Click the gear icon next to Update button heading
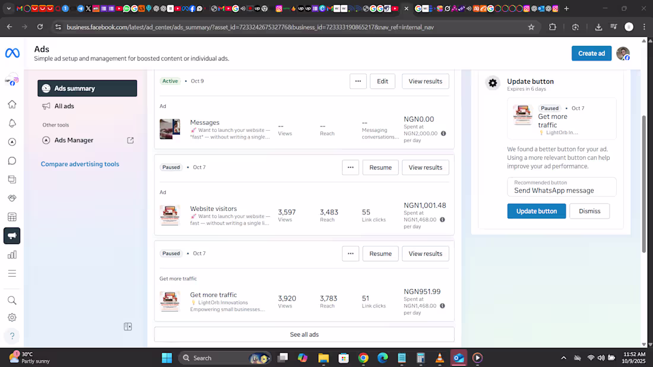 tap(493, 83)
